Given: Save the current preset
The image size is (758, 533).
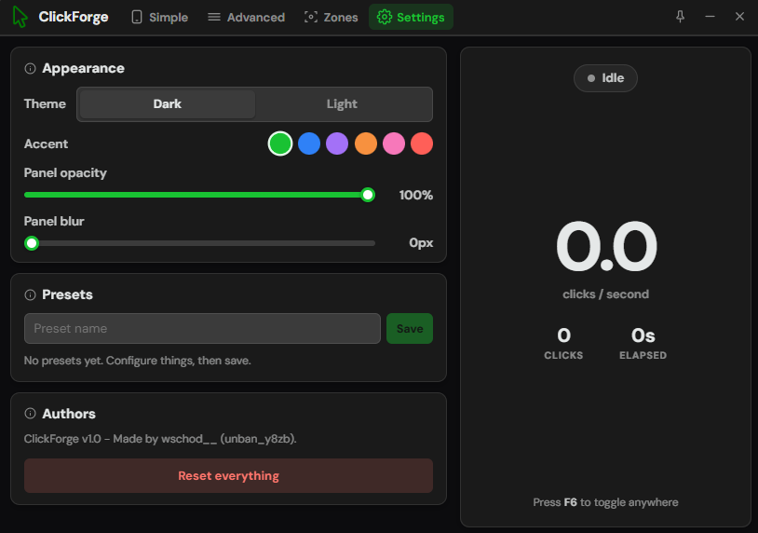Looking at the screenshot, I should point(410,328).
